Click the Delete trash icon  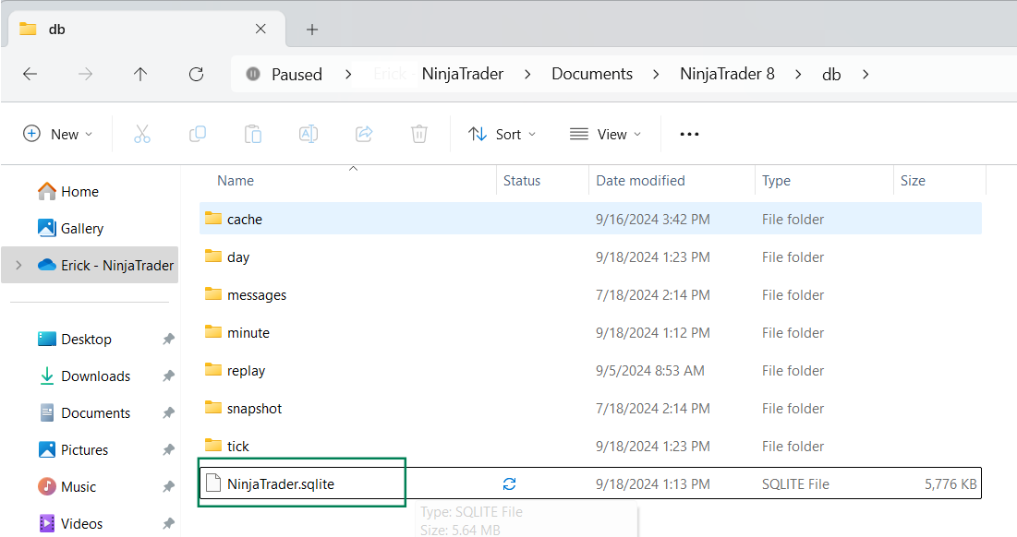(419, 134)
